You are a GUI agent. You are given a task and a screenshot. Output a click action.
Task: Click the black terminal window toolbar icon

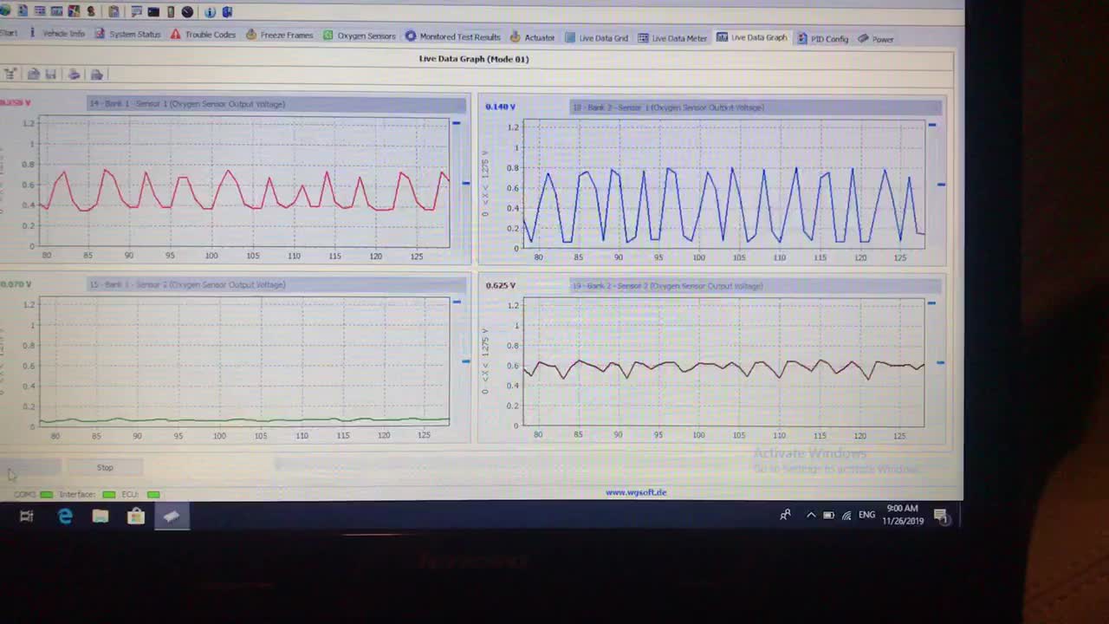pyautogui.click(x=153, y=11)
